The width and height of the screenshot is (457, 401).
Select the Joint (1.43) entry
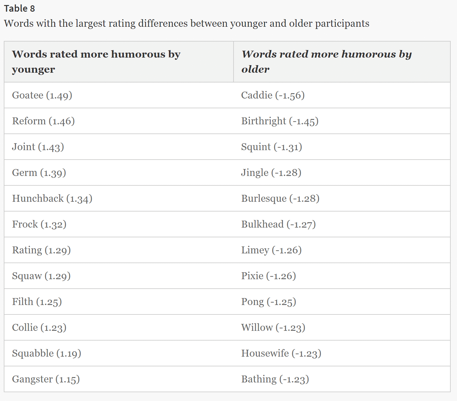pyautogui.click(x=38, y=147)
